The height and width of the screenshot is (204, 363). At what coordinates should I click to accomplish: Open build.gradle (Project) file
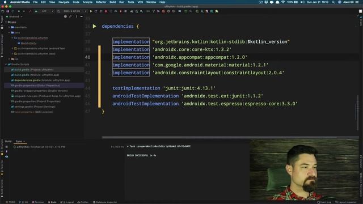pos(32,70)
